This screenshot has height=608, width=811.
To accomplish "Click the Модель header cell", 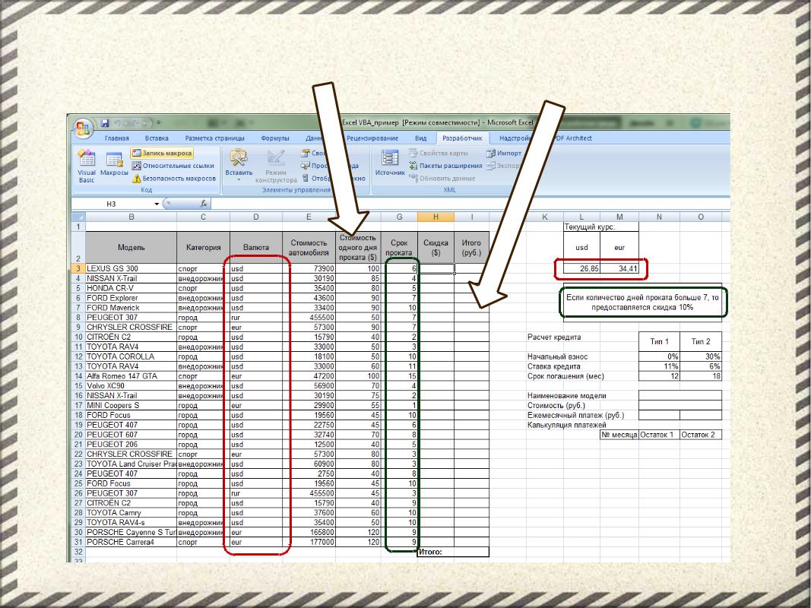I will (131, 248).
